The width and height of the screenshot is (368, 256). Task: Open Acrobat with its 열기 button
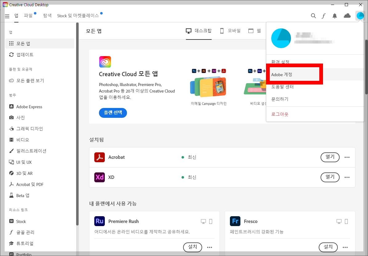pos(330,157)
